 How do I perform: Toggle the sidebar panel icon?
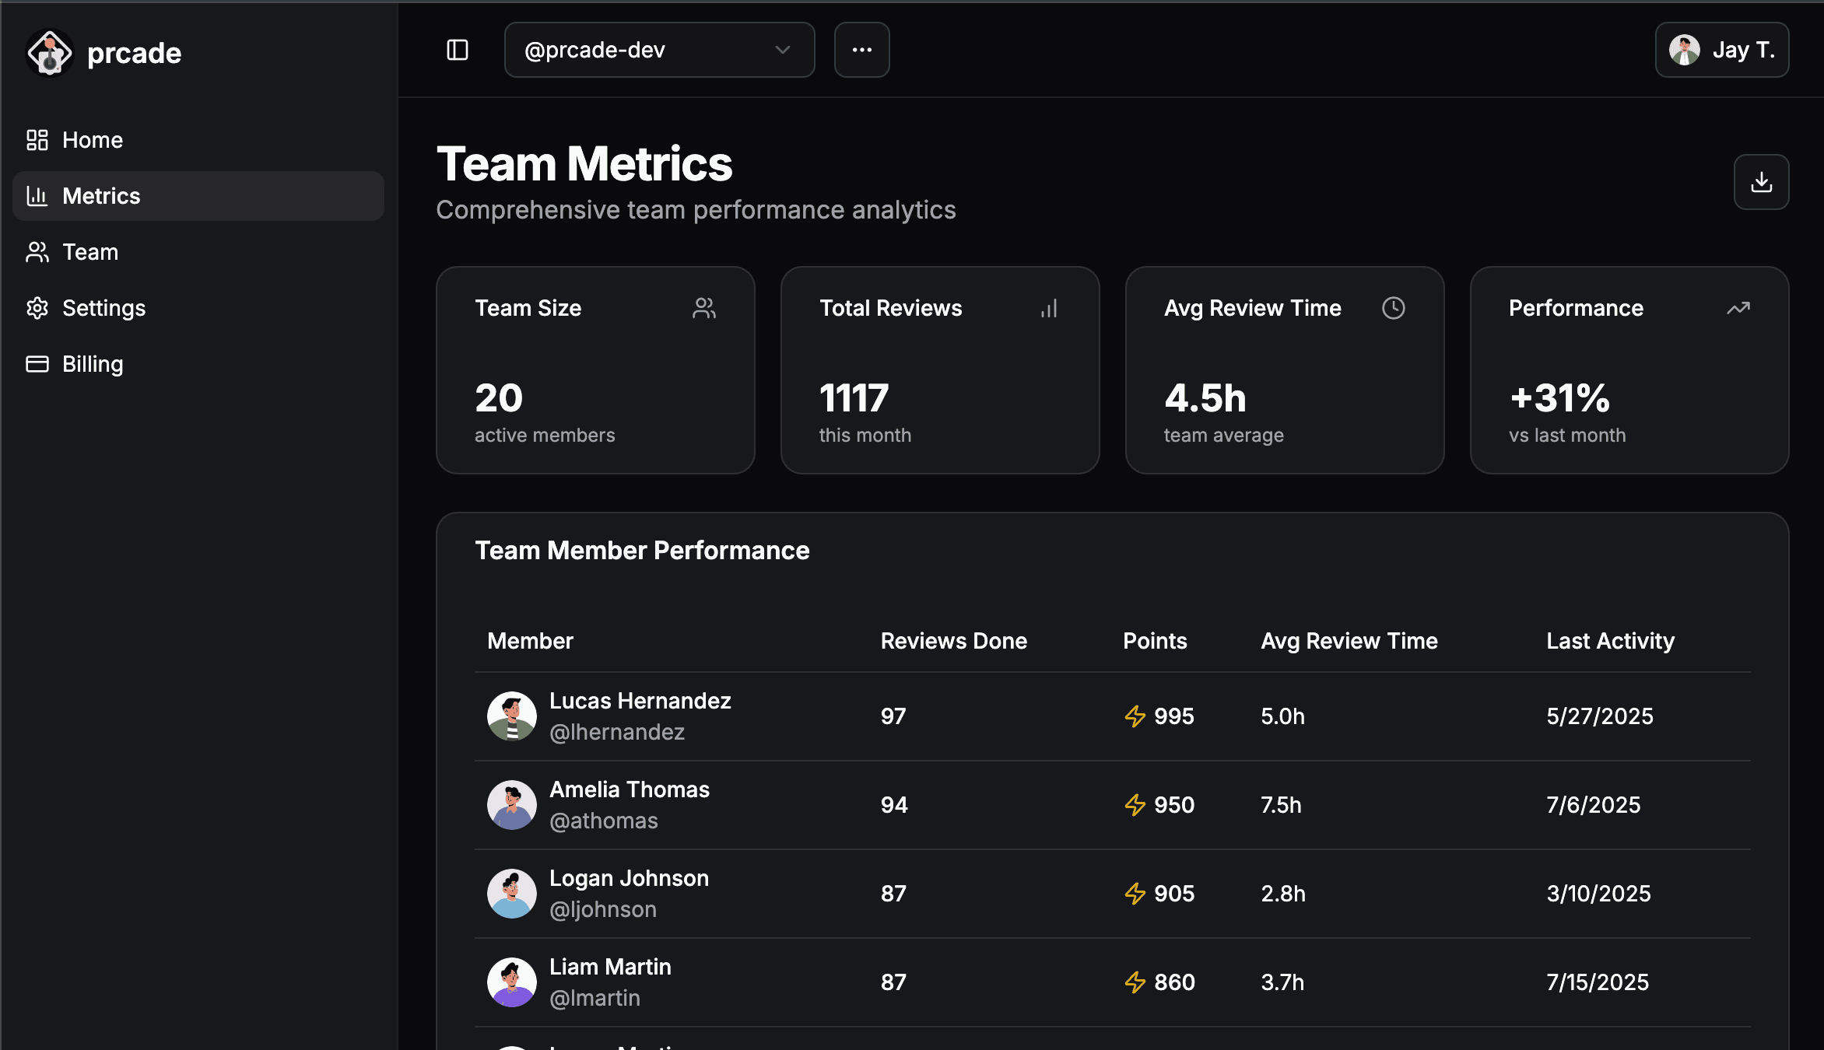pos(458,50)
